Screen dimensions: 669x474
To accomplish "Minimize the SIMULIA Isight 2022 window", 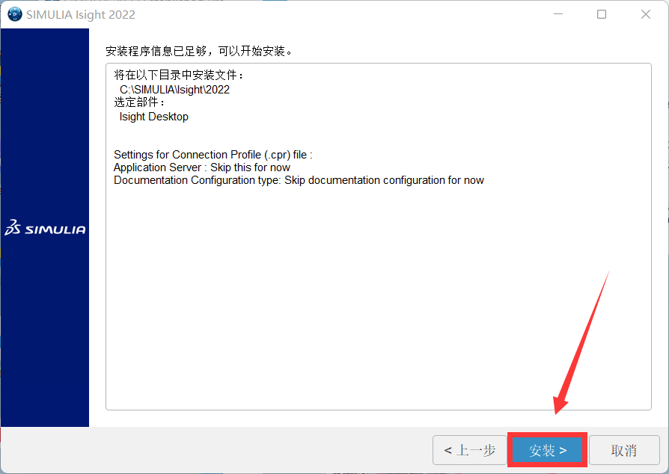I will pos(558,14).
